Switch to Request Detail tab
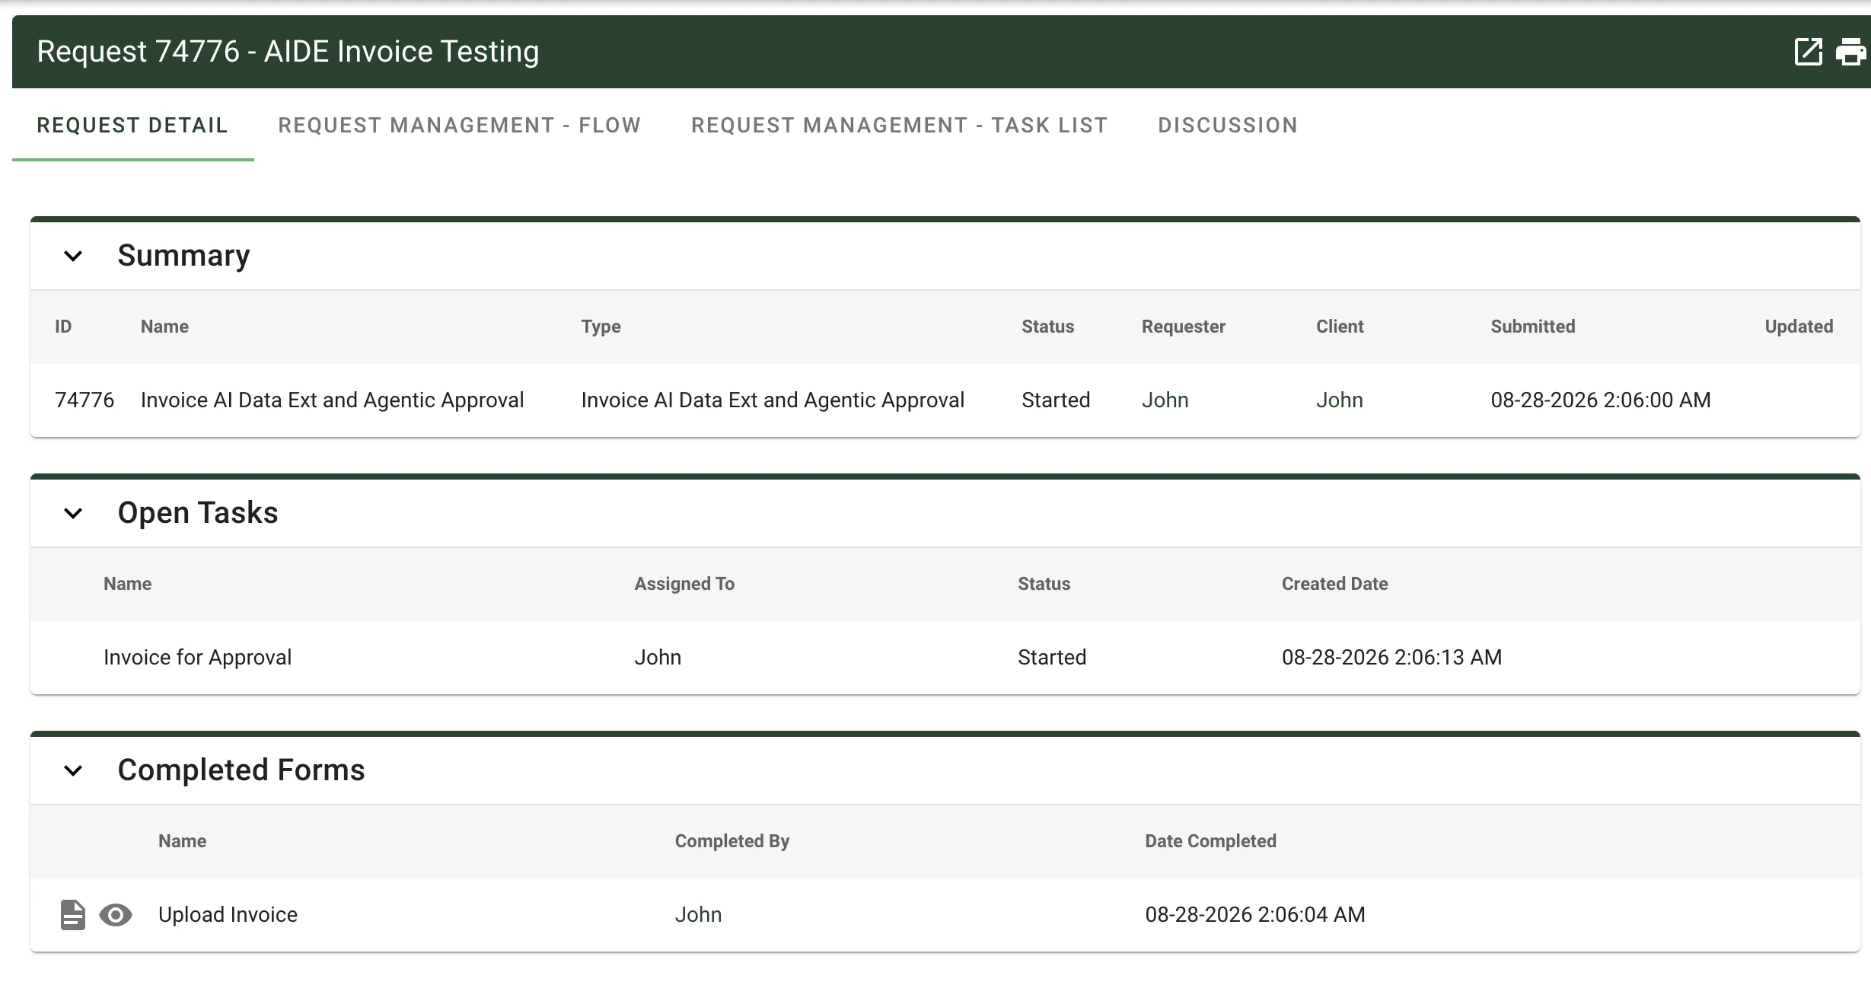Image resolution: width=1871 pixels, height=985 pixels. (x=132, y=125)
